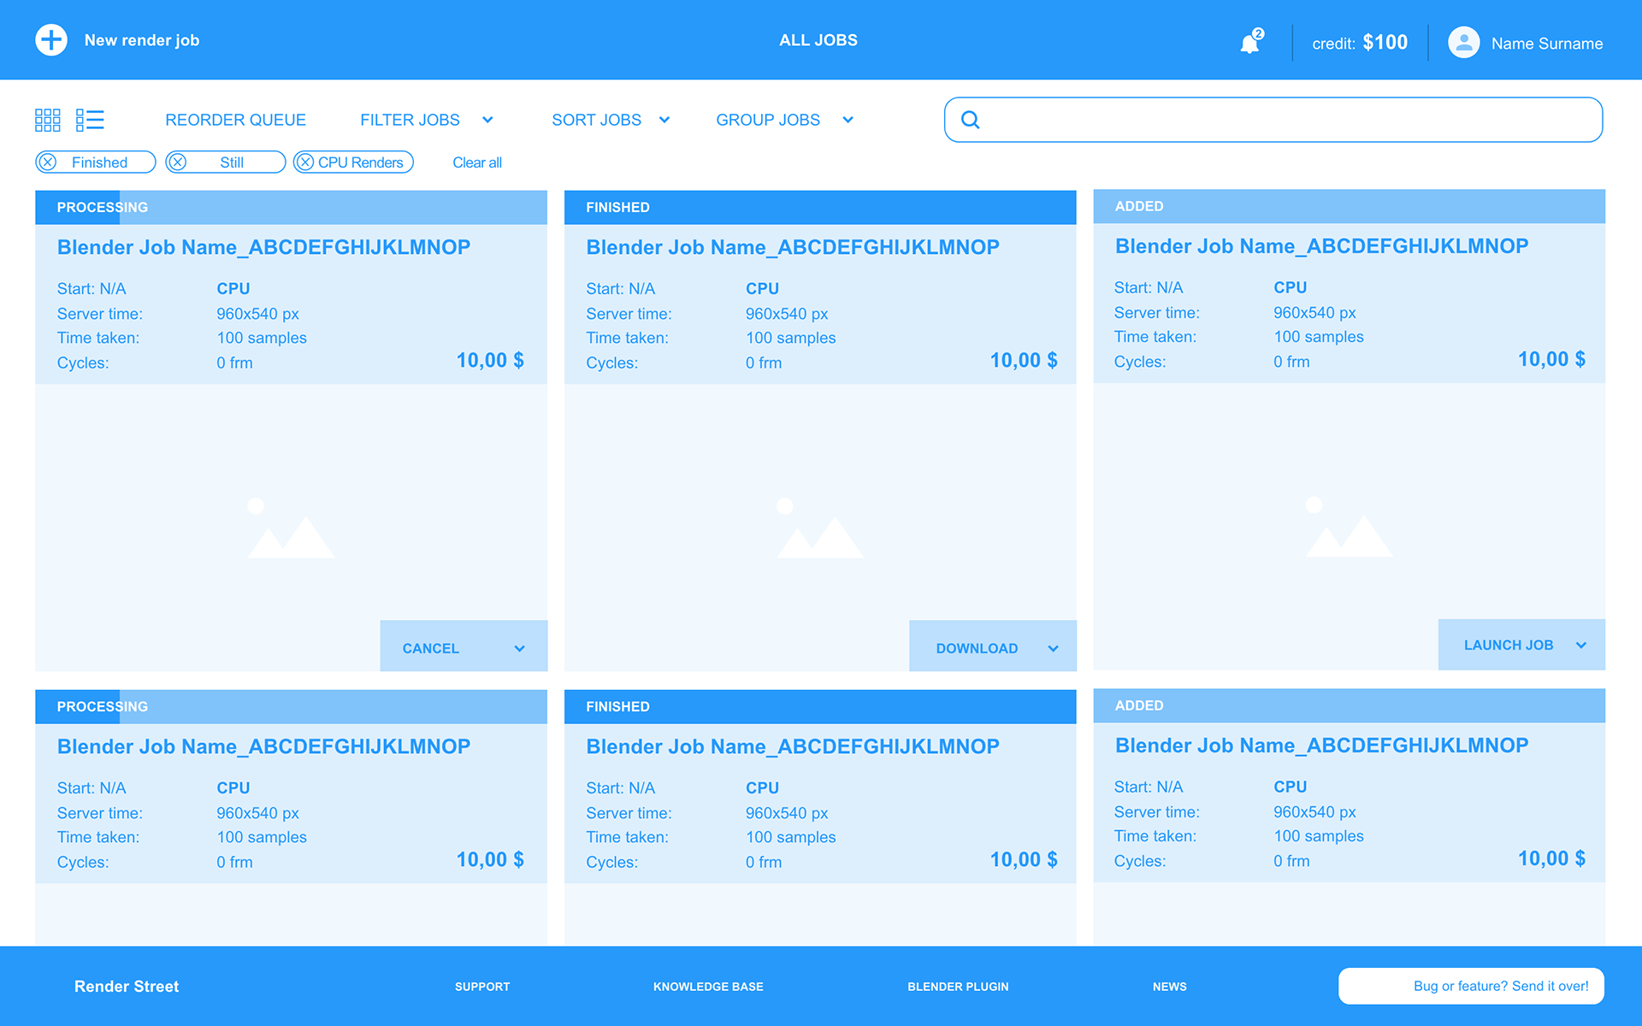Image resolution: width=1642 pixels, height=1026 pixels.
Task: Open second-row Finished job title
Action: pyautogui.click(x=793, y=746)
